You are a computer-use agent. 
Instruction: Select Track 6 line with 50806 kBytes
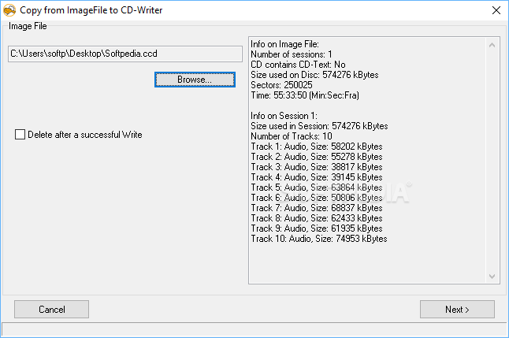pos(317,198)
